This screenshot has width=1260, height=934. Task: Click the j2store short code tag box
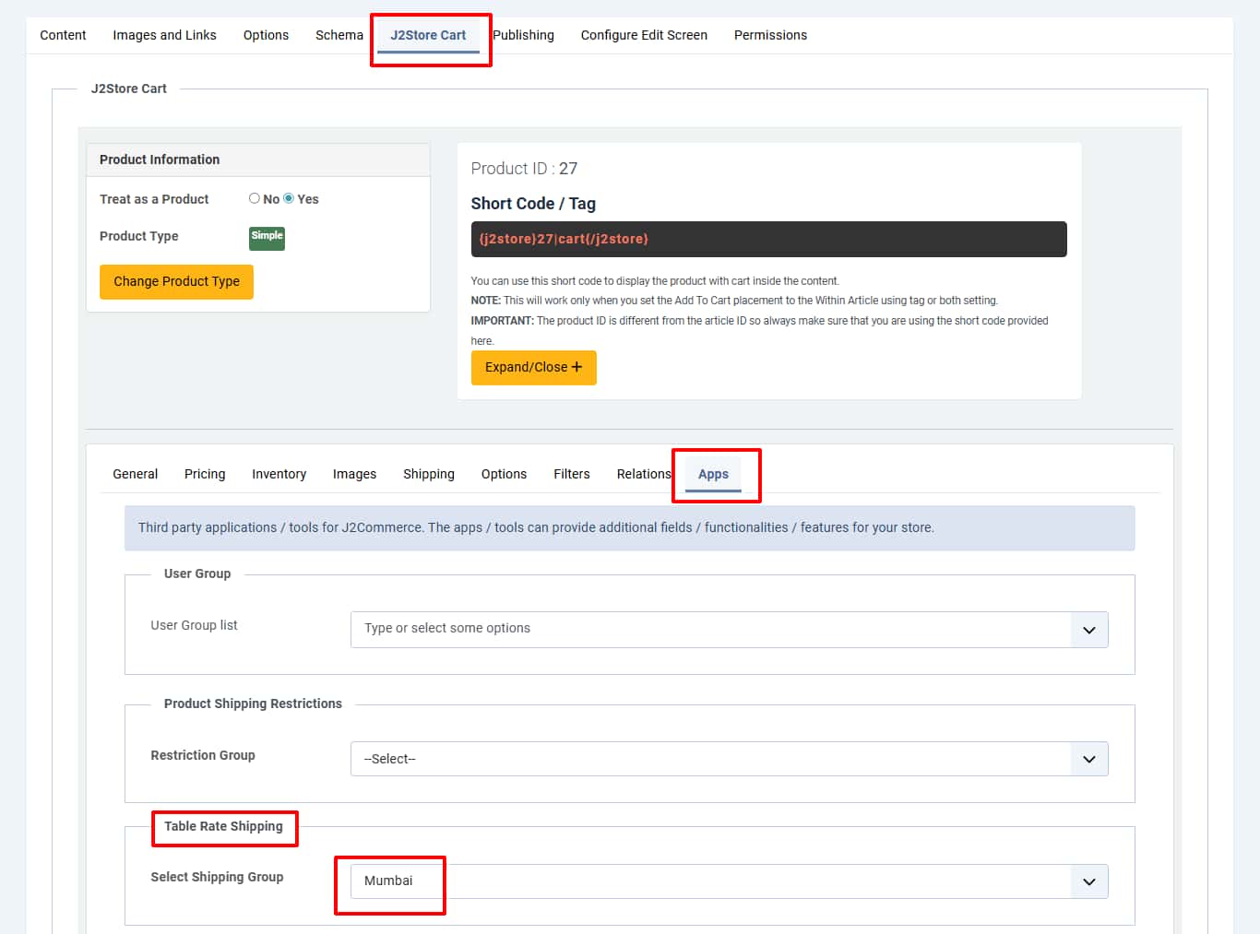(x=768, y=239)
